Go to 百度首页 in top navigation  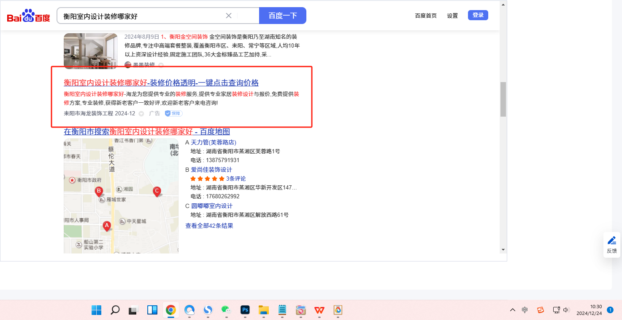click(x=426, y=16)
